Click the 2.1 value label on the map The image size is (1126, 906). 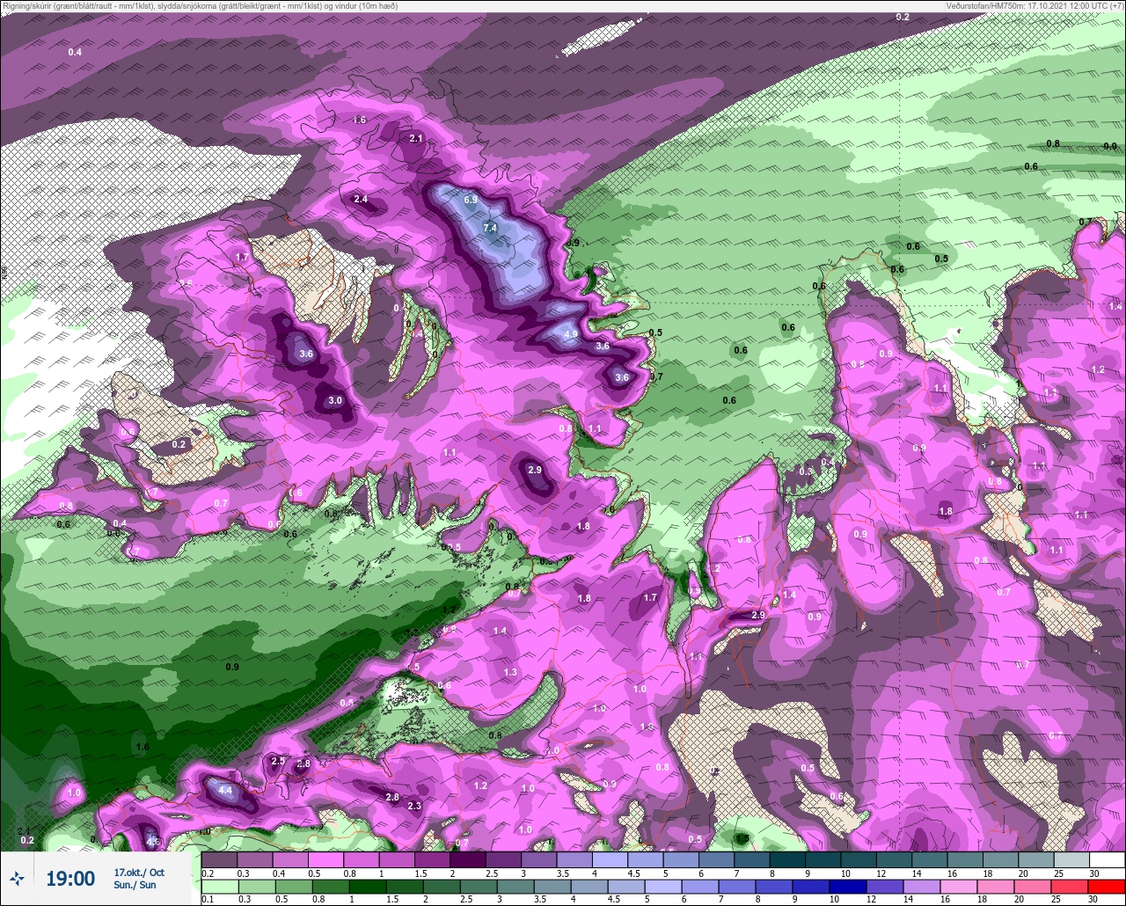pos(416,138)
